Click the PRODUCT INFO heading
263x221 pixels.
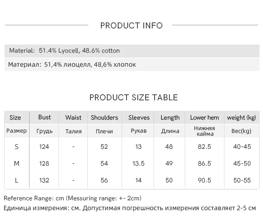131,26
